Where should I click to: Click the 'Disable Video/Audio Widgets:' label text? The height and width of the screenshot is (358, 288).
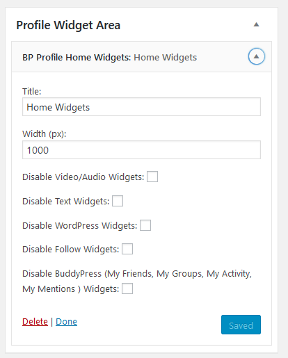pos(83,177)
